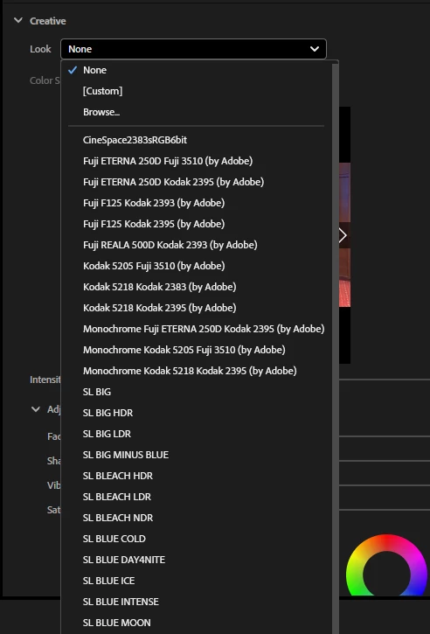Screen dimensions: 430x634
Task: Choose SL BLUE MOON look
Action: pos(197,623)
